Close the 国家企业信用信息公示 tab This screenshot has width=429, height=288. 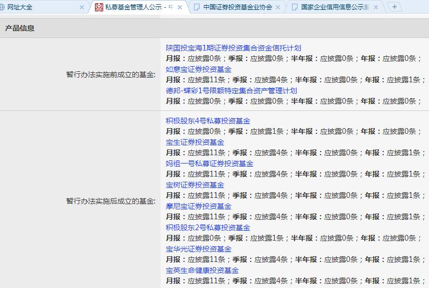(376, 7)
